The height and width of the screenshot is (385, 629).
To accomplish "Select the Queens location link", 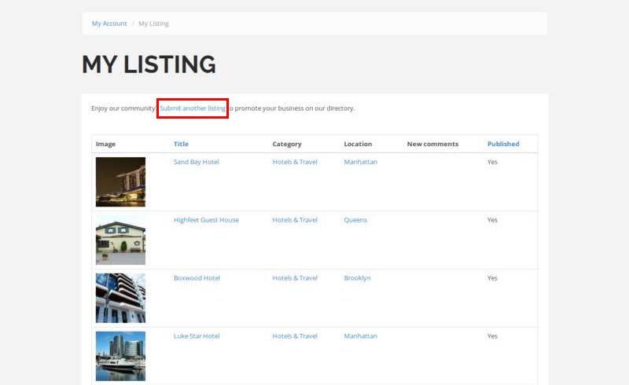I will [x=355, y=220].
